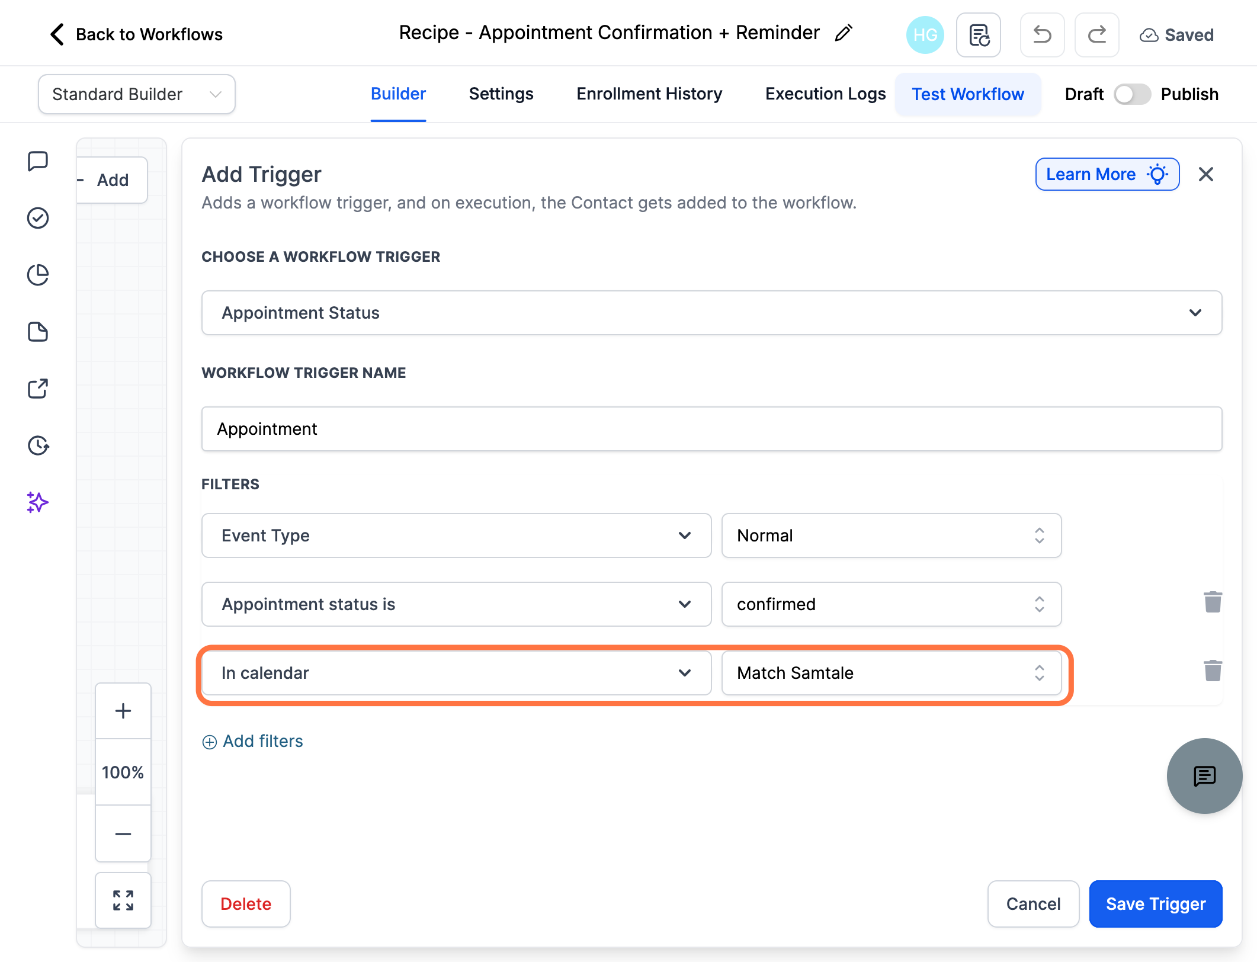
Task: Open the pie chart stats sidebar icon
Action: point(38,275)
